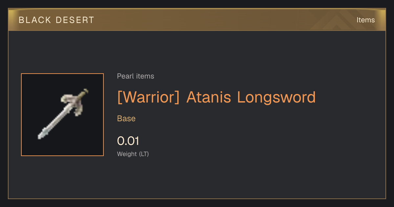The width and height of the screenshot is (394, 207).
Task: Click the Base grade label
Action: click(x=126, y=118)
